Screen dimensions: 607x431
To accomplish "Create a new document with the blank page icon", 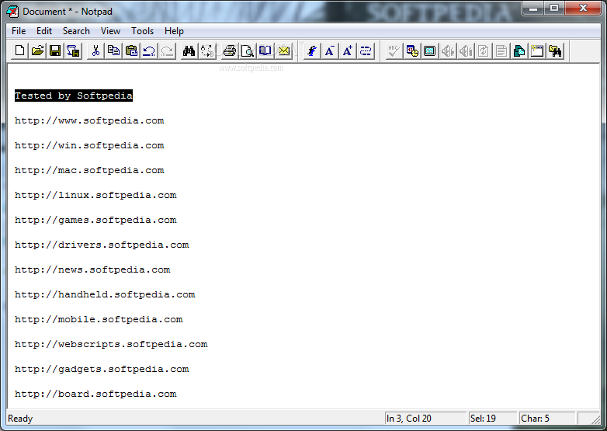I will 19,50.
